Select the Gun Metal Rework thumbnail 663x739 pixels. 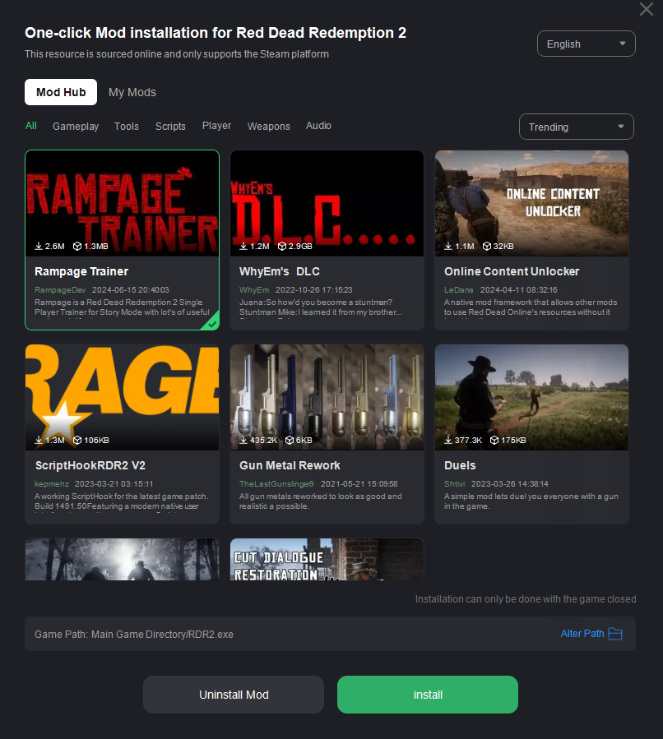pos(327,397)
